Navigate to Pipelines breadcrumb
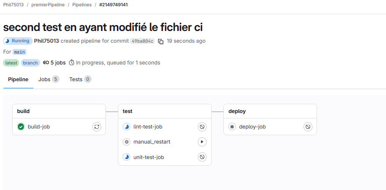The image size is (386, 190). [82, 5]
